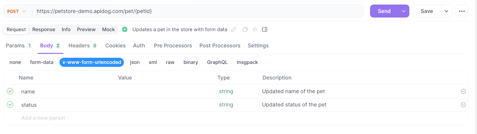Remove the status parameter row
The image size is (477, 134).
point(463,105)
